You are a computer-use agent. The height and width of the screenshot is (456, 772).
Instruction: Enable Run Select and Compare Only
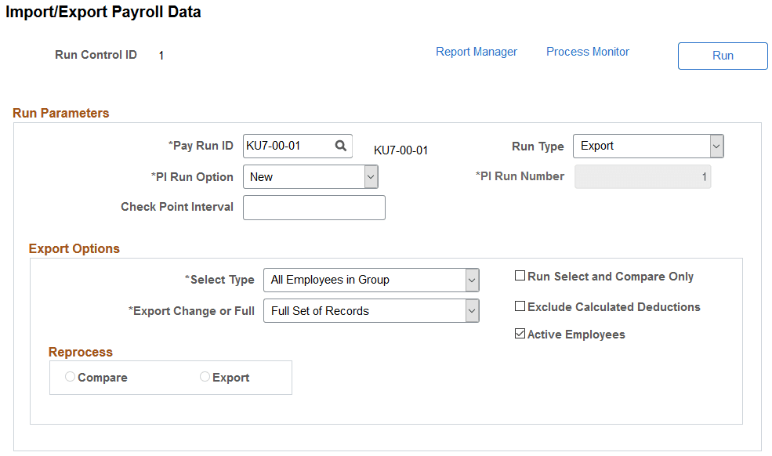[520, 275]
